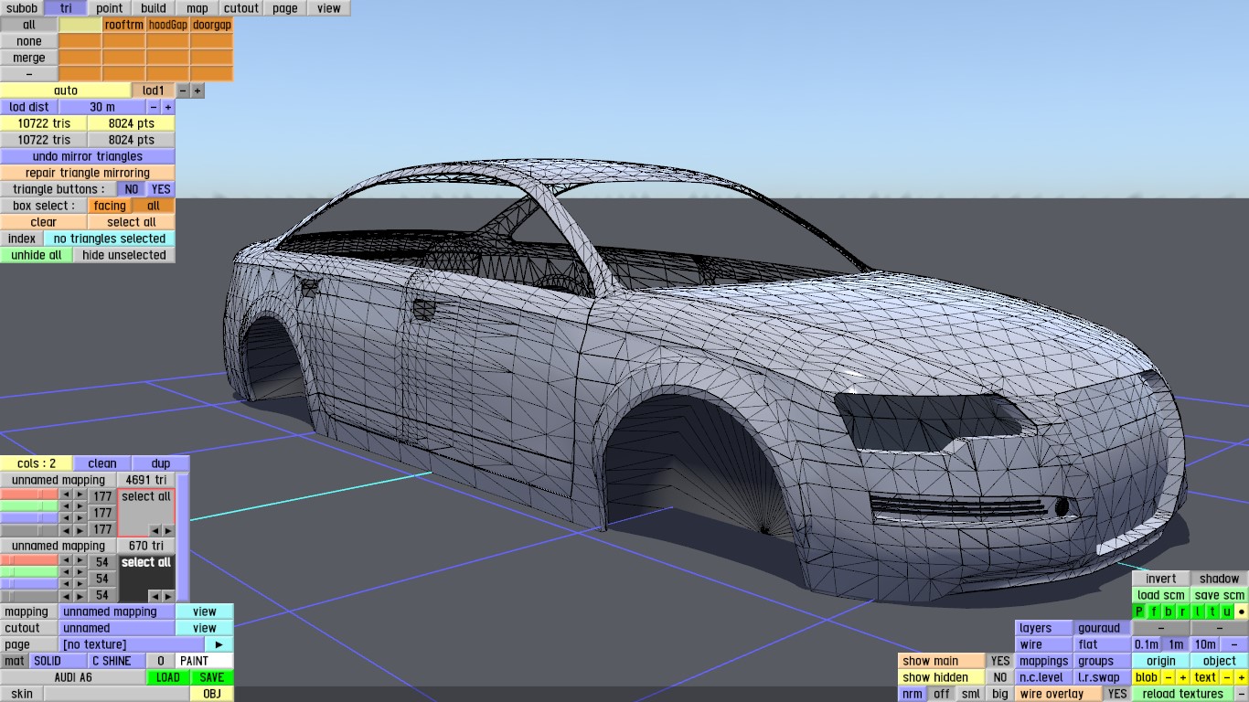The height and width of the screenshot is (702, 1249).
Task: Toggle the show main YES option
Action: coord(1000,661)
